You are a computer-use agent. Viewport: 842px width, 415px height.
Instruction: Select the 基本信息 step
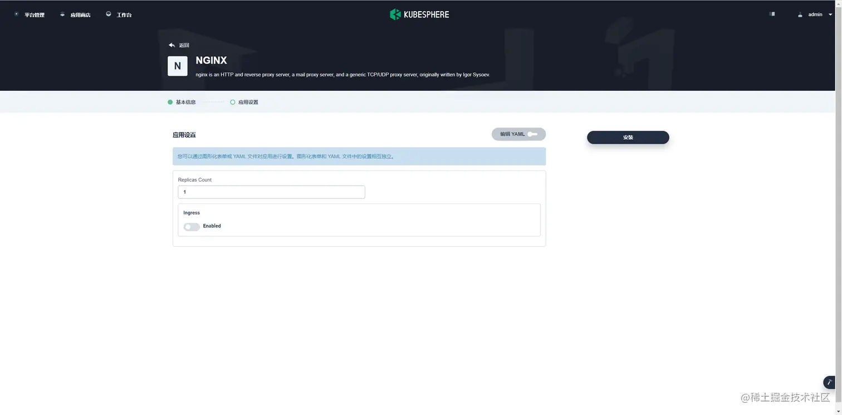coord(182,102)
